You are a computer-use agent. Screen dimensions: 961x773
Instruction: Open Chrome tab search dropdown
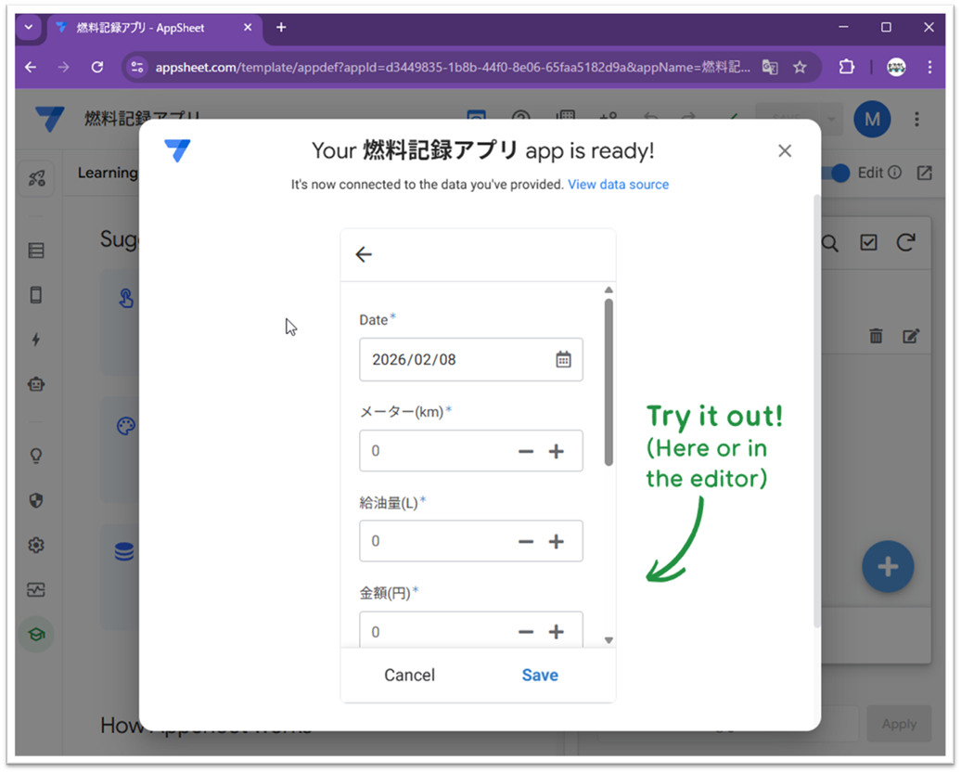(x=28, y=28)
